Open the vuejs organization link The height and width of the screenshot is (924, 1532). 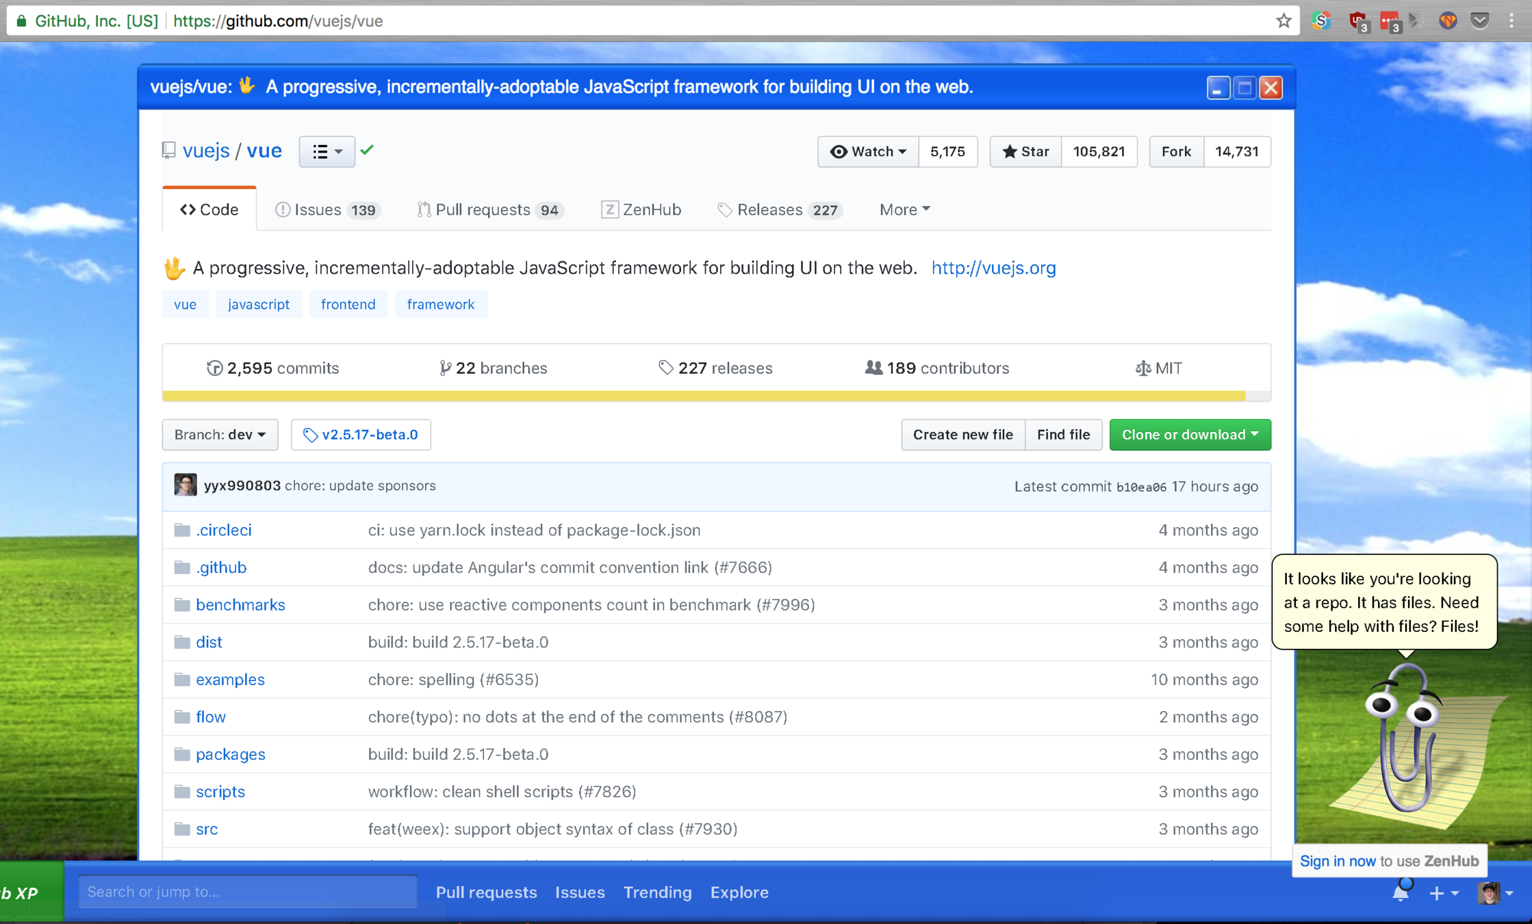(x=206, y=151)
